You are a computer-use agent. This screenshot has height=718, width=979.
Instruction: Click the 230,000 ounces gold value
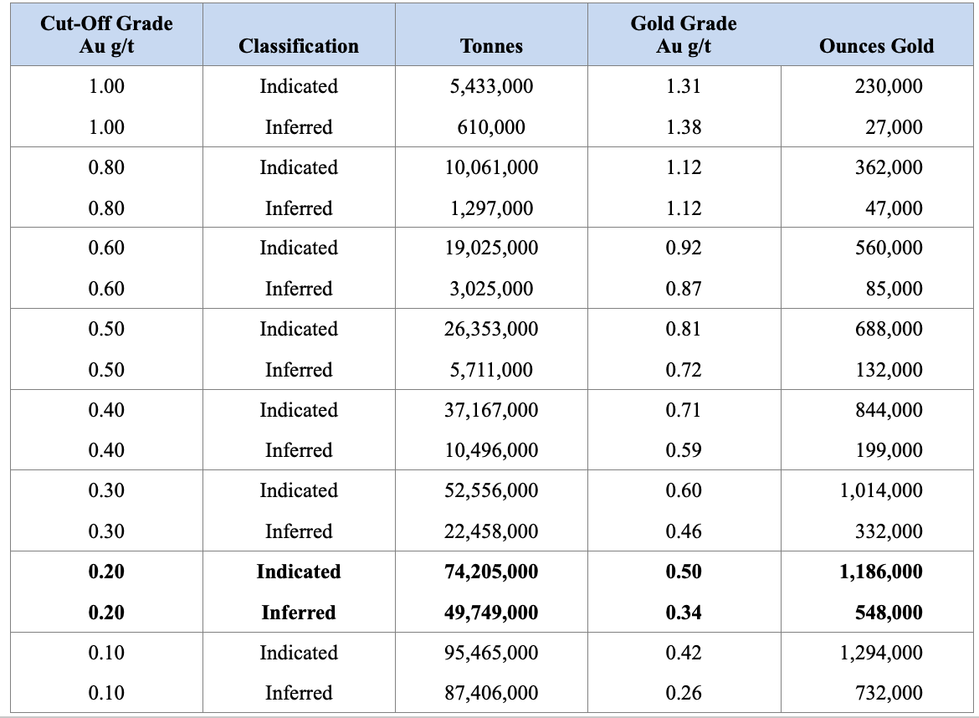[x=889, y=86]
